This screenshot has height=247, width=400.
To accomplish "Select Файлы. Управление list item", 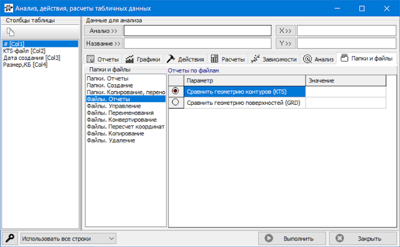I will pos(126,106).
